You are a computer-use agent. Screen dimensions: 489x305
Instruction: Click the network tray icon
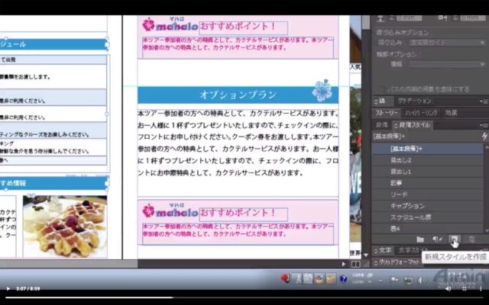(x=408, y=281)
